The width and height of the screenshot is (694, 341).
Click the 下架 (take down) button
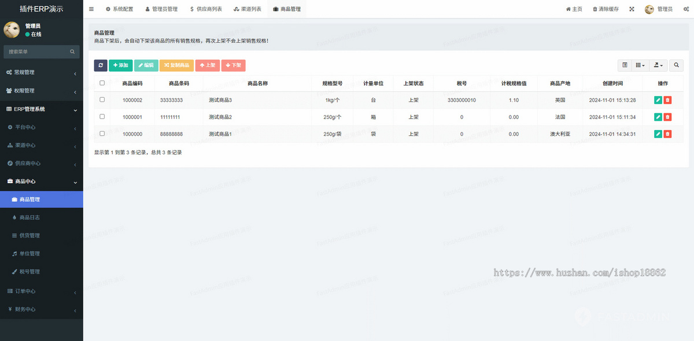coord(233,65)
